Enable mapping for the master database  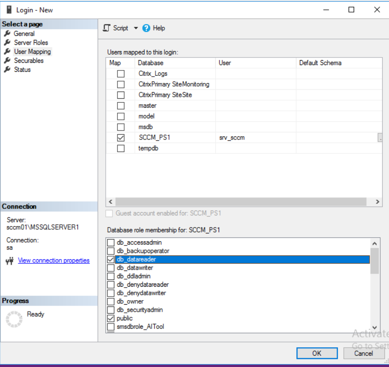[x=120, y=105]
